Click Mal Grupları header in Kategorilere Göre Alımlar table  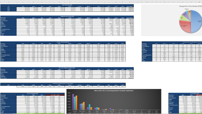(8, 18)
